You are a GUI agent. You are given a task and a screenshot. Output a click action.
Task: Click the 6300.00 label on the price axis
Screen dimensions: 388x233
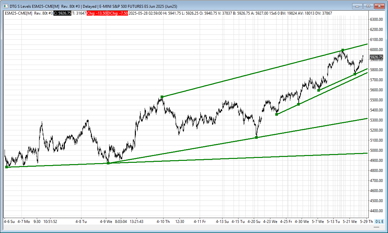[376, 19]
